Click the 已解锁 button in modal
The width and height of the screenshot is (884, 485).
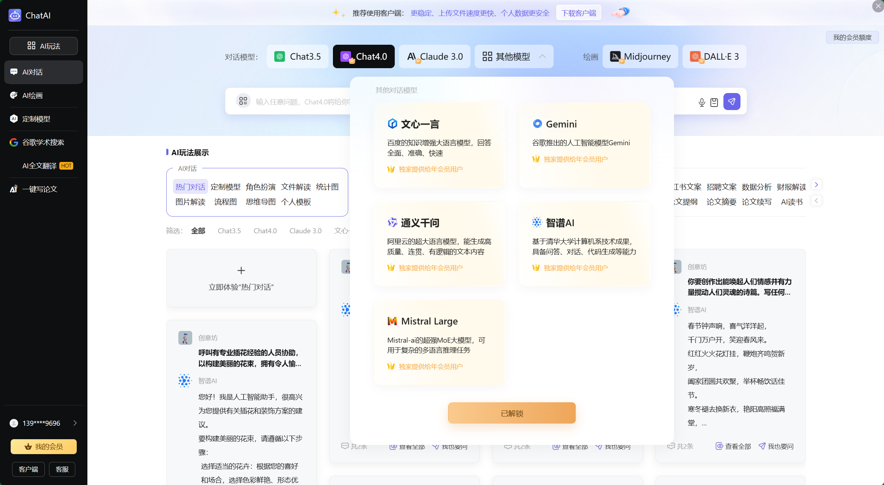pyautogui.click(x=511, y=413)
